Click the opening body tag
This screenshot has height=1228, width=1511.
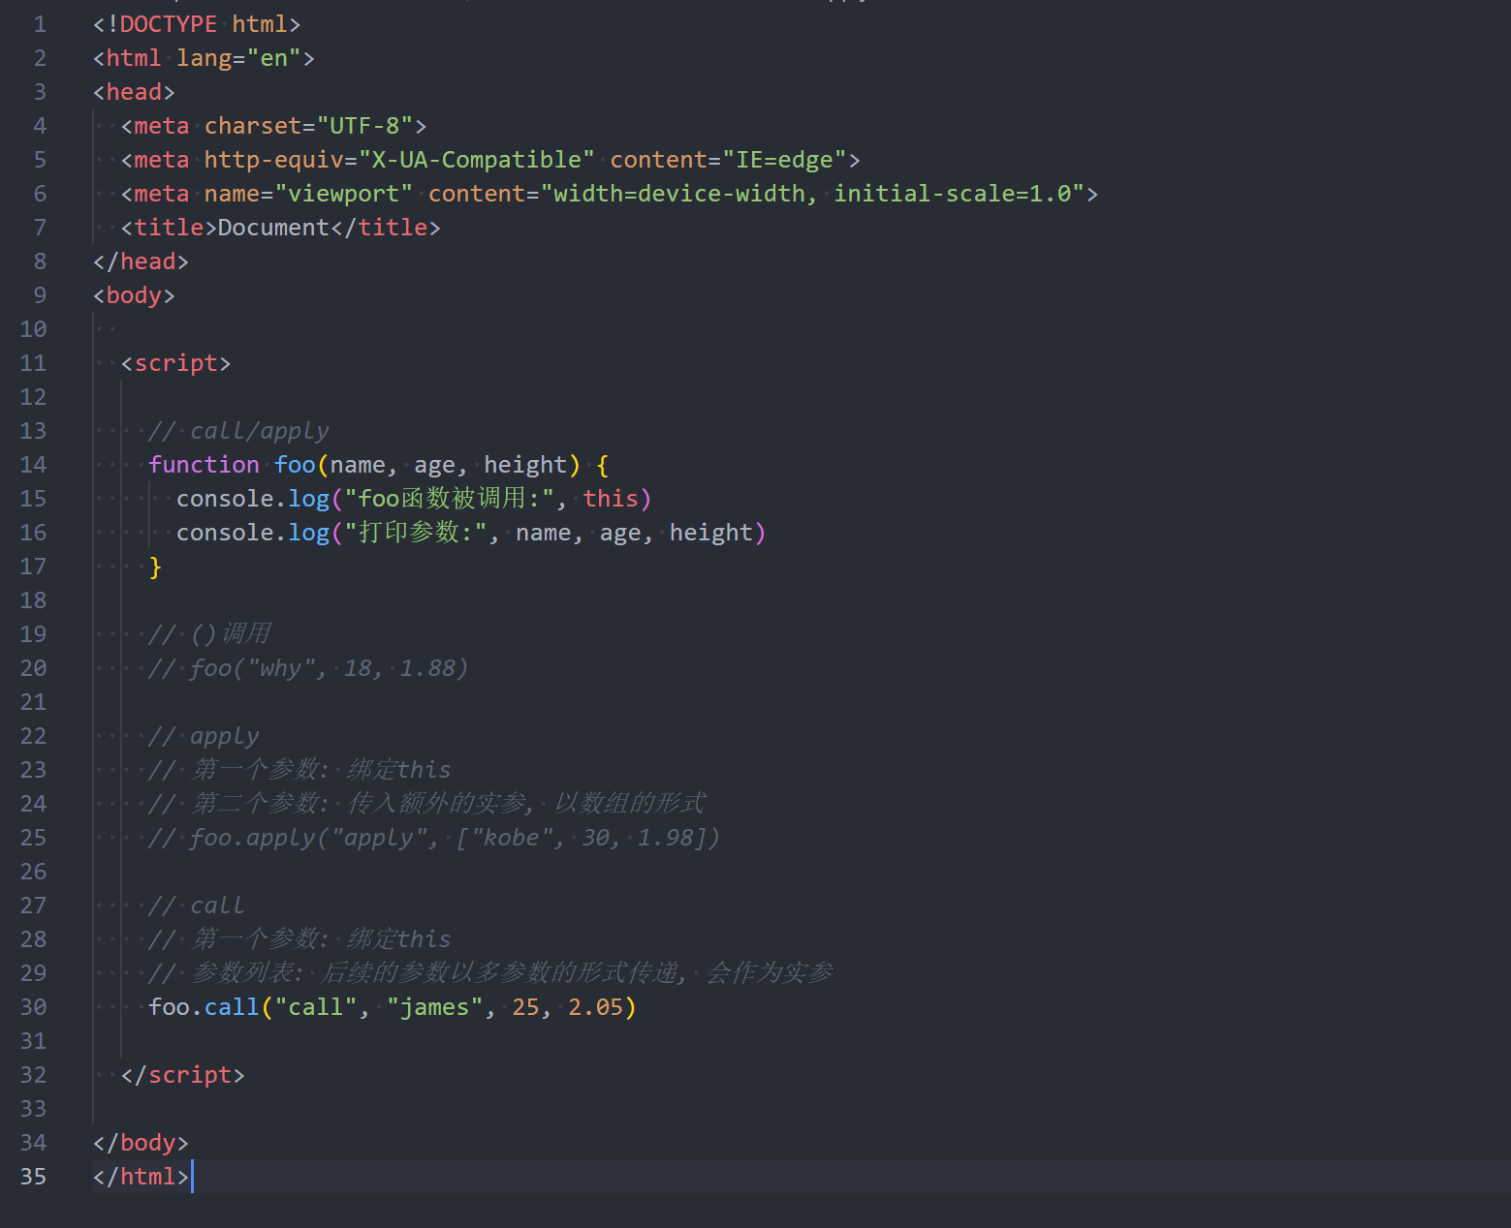click(134, 295)
